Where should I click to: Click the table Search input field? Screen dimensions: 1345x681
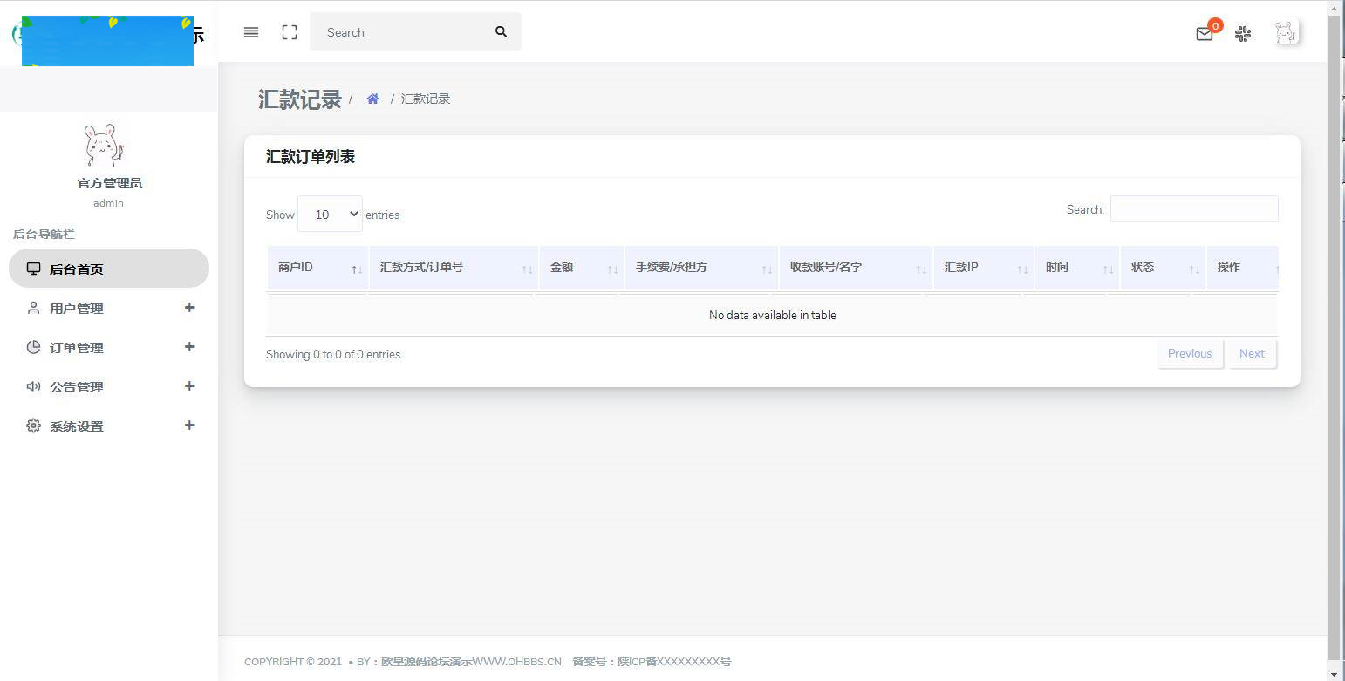(1193, 208)
